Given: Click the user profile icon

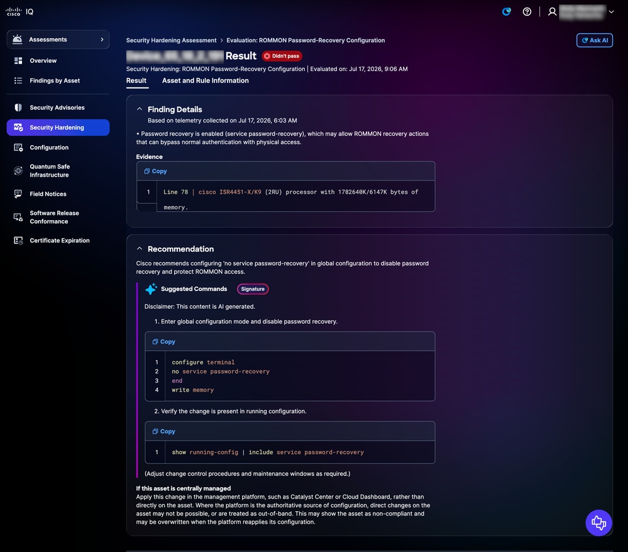Looking at the screenshot, I should [552, 11].
